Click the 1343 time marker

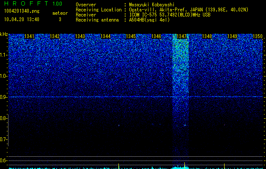[x=80, y=36]
